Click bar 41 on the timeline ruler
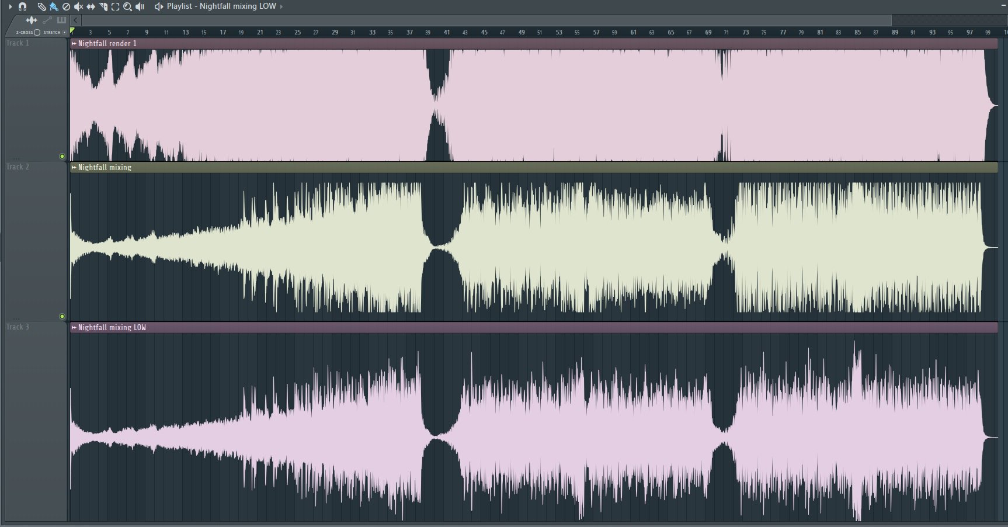Screen dimensions: 1008x527 pos(447,33)
